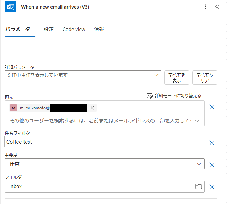Open the 重要度 dropdown set to 任意
Image resolution: width=231 pixels, height=204 pixels.
[x=104, y=164]
